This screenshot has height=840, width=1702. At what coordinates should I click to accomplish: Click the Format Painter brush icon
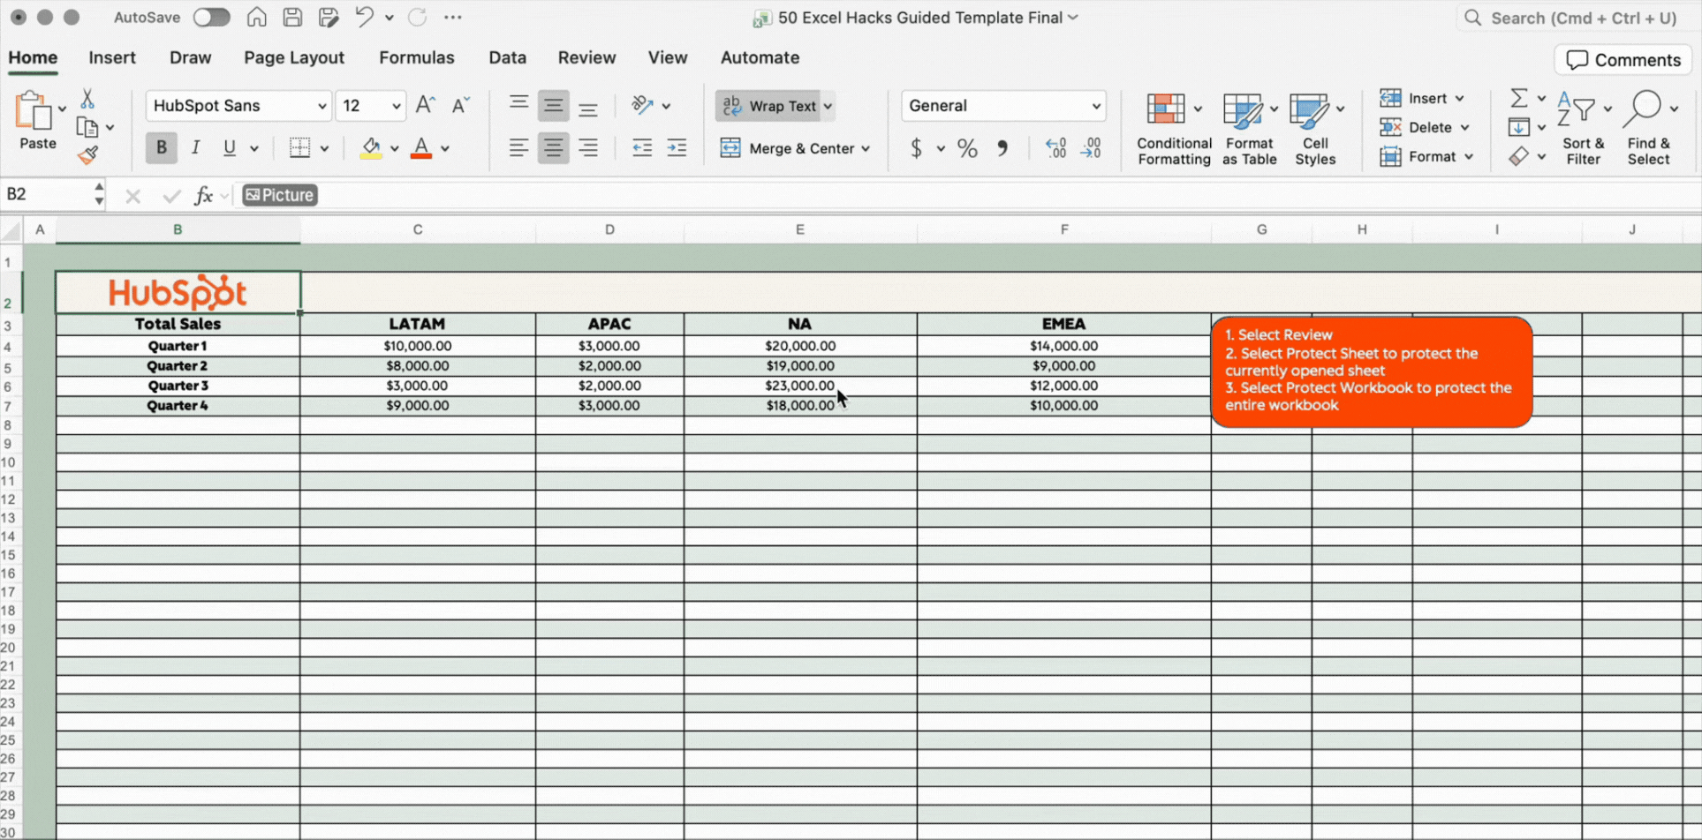coord(87,156)
